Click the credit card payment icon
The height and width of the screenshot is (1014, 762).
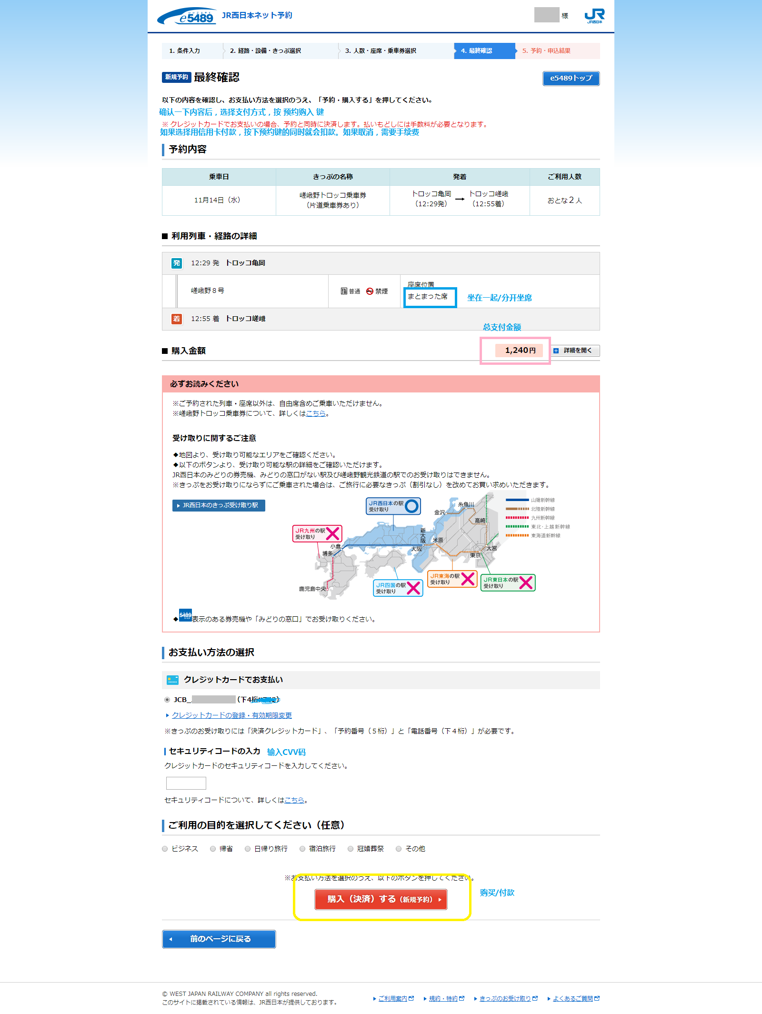click(172, 680)
